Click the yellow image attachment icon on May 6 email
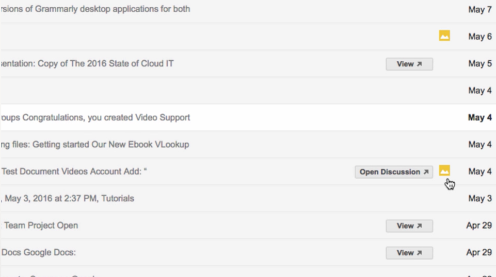496x277 pixels. click(444, 36)
